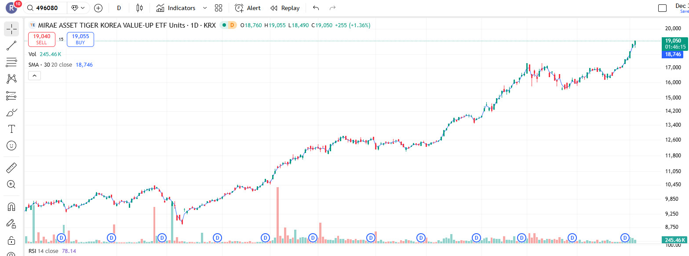Open the candlestick chart type menu
This screenshot has height=256, width=689.
click(x=140, y=8)
